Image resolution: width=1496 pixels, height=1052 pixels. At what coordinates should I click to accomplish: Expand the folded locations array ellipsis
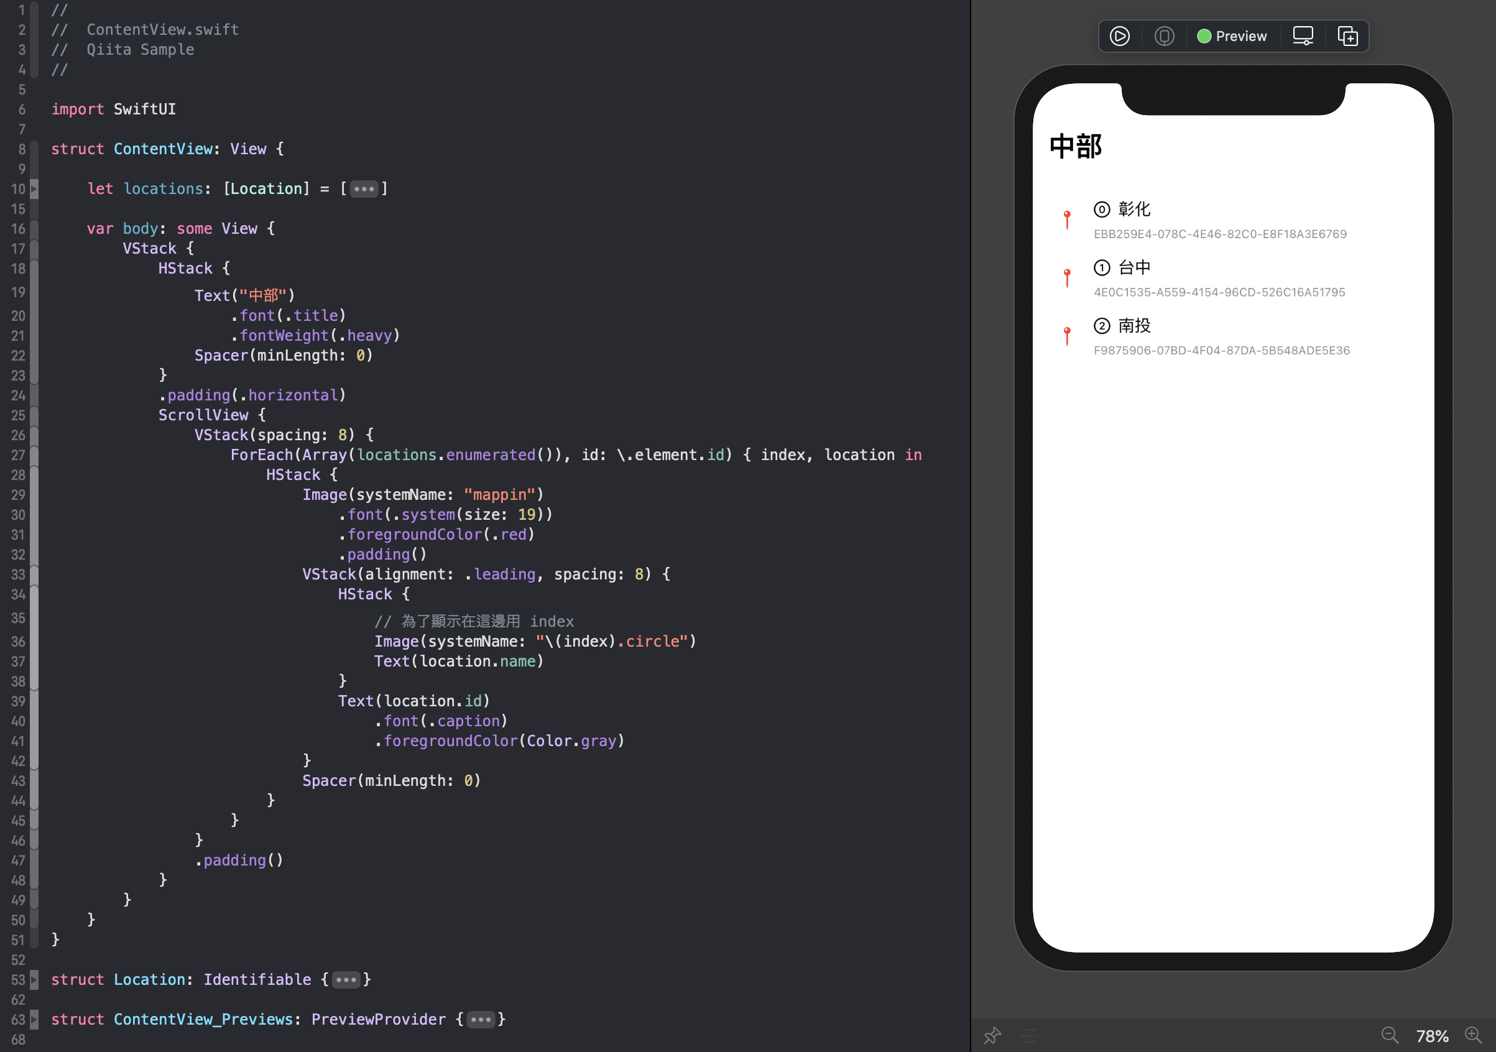[x=364, y=189]
